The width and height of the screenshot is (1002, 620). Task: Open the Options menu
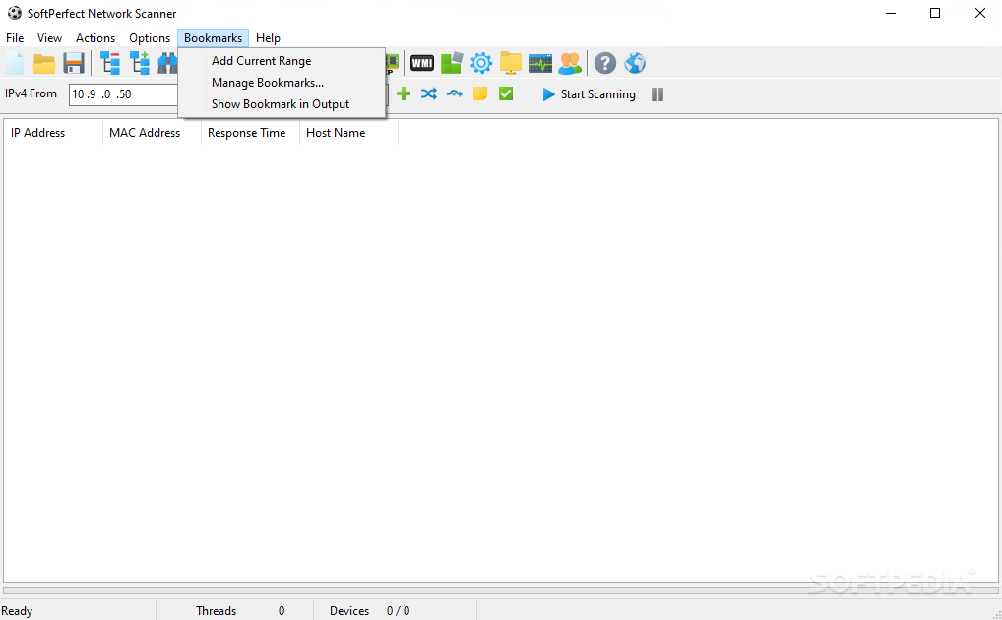pyautogui.click(x=150, y=38)
